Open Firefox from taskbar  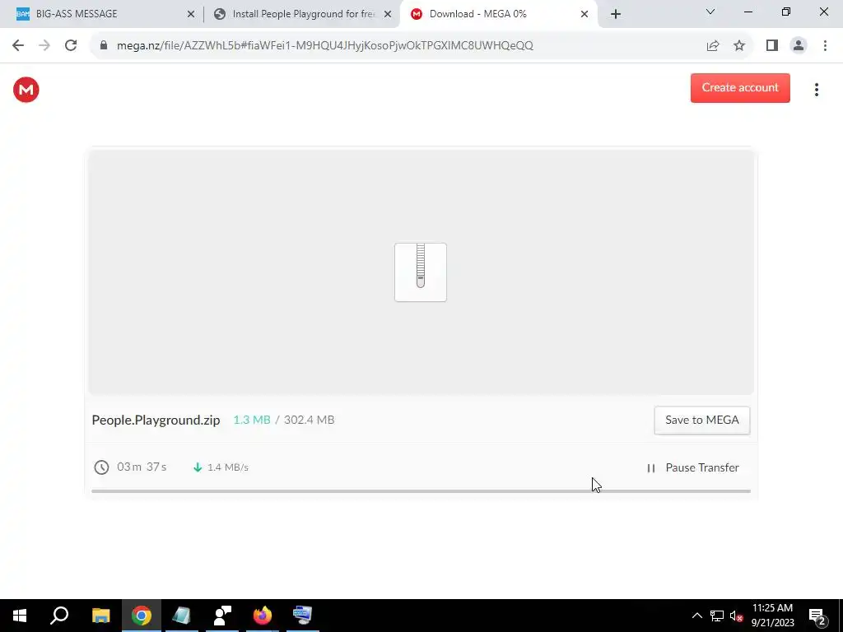263,616
